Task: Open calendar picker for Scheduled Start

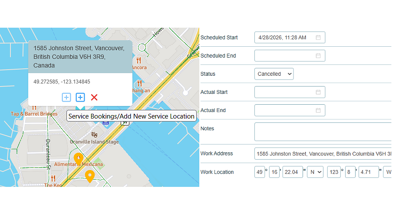Action: [318, 38]
